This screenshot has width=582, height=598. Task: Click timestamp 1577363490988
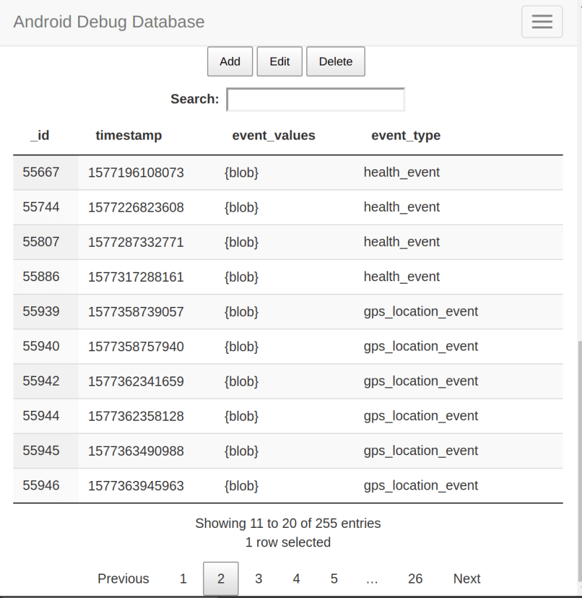click(136, 450)
